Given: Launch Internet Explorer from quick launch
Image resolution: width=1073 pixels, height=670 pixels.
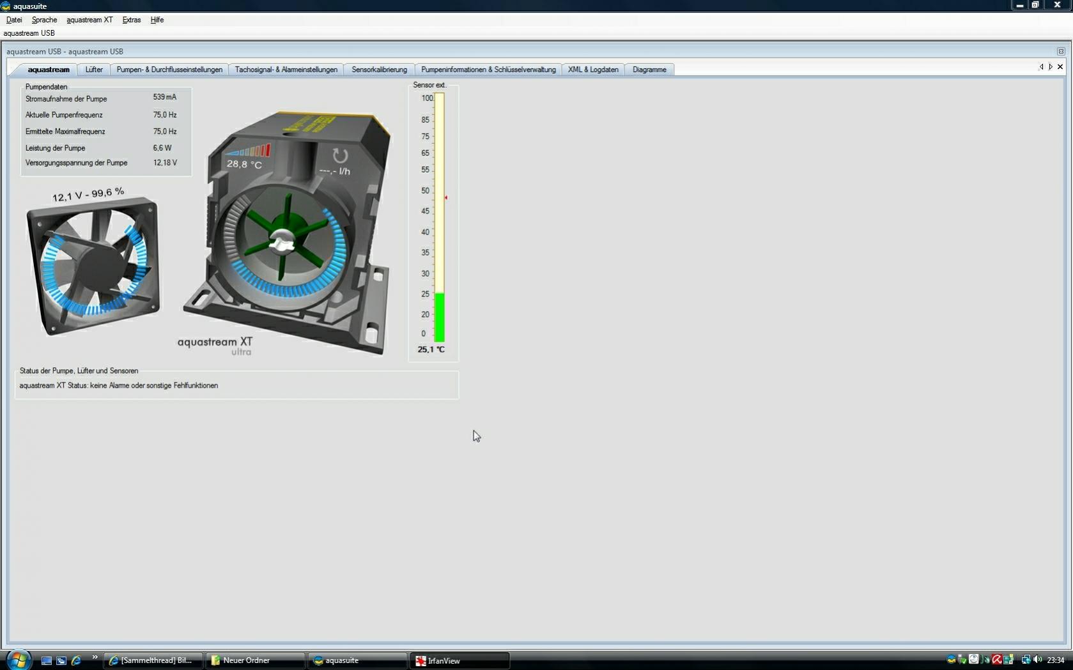Looking at the screenshot, I should coord(76,660).
